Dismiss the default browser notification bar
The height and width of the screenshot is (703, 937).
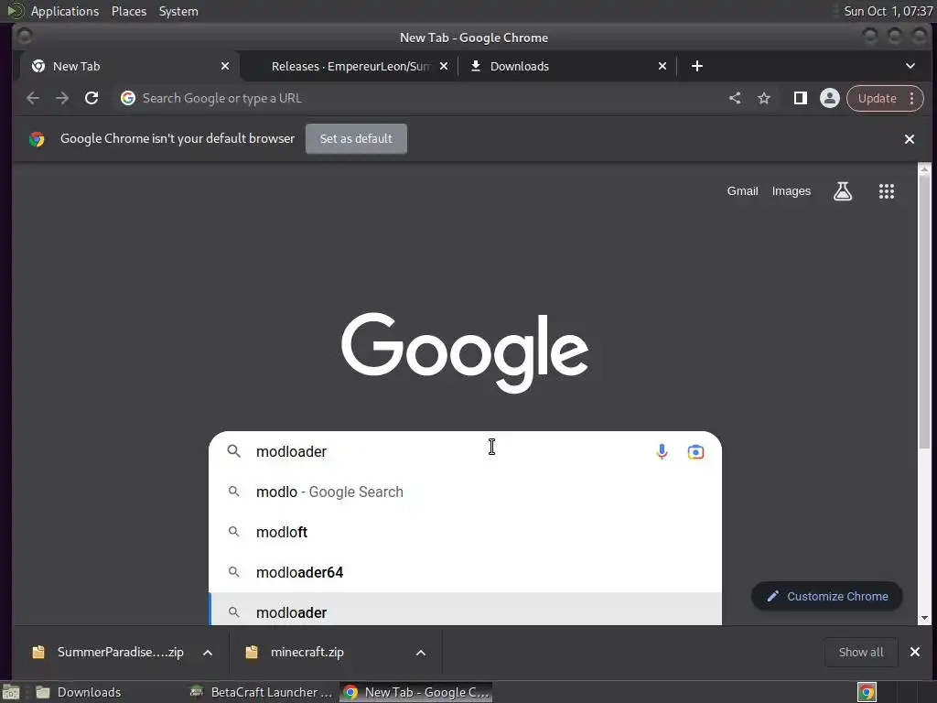909,139
